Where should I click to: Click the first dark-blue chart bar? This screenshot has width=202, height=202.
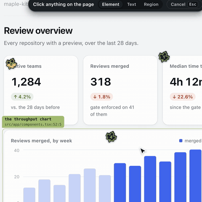[120, 183]
